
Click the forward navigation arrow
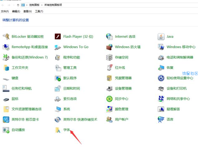pyautogui.click(x=9, y=5)
